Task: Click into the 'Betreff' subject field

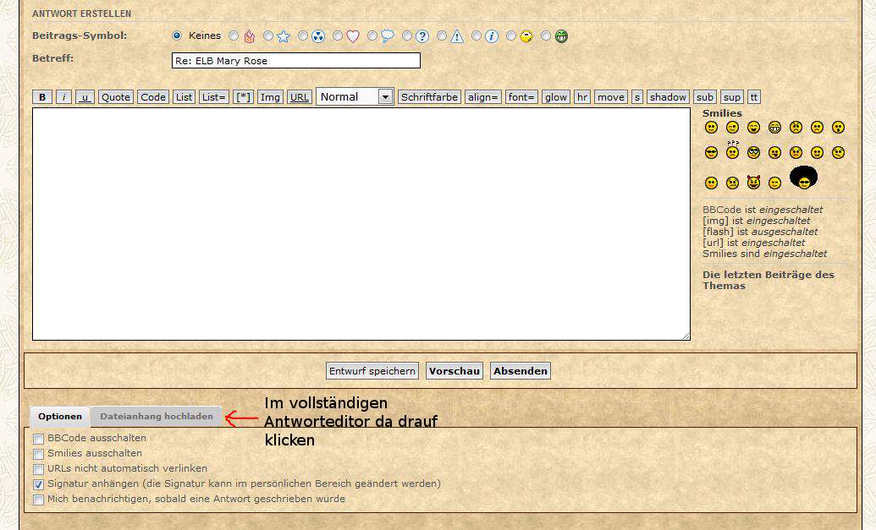Action: pyautogui.click(x=295, y=61)
